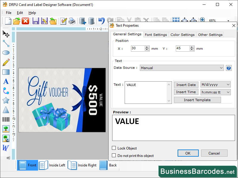Open the Help menu
238x178 pixels.
click(32, 13)
